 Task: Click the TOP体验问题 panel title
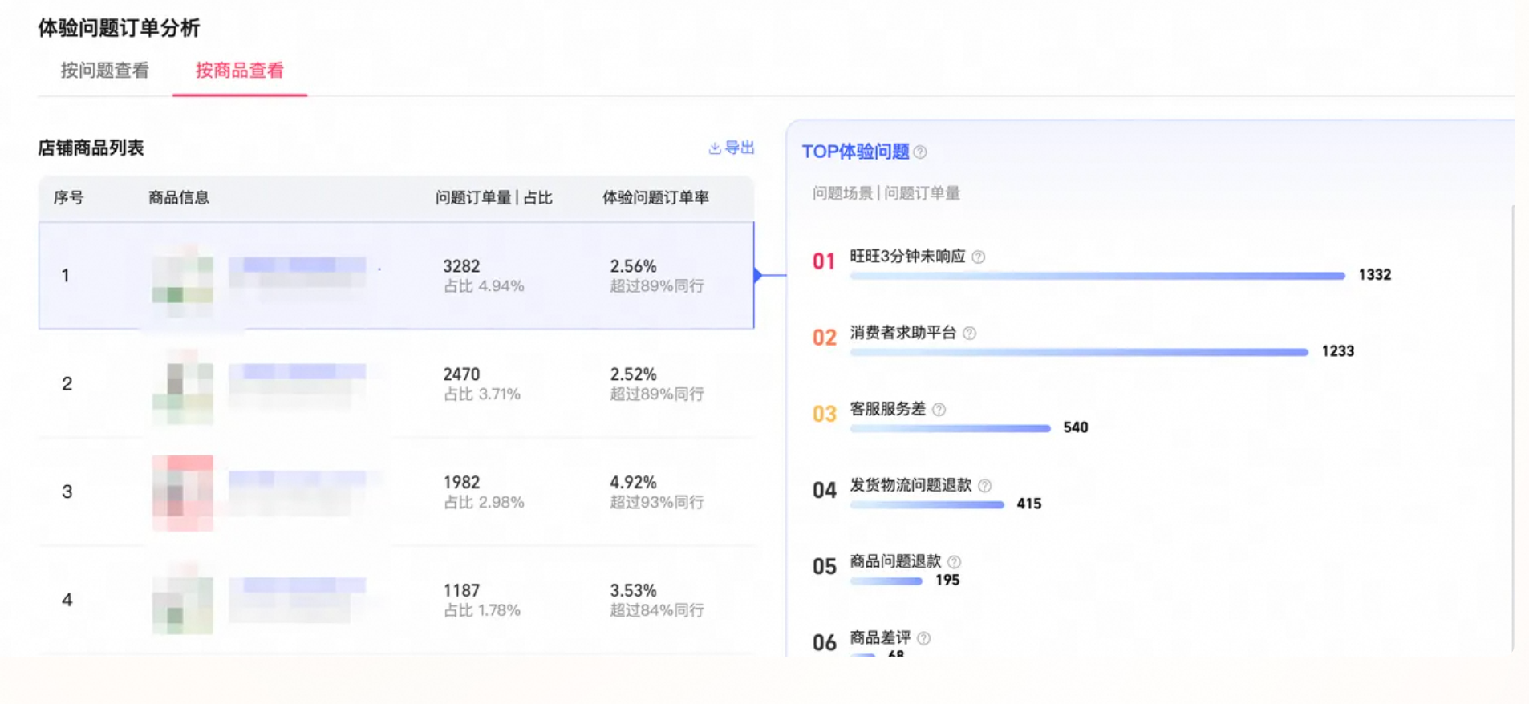(855, 152)
